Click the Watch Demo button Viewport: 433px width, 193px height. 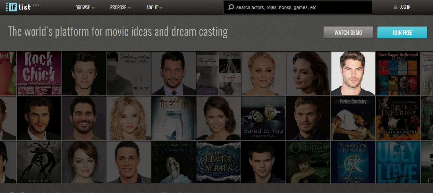click(x=348, y=33)
